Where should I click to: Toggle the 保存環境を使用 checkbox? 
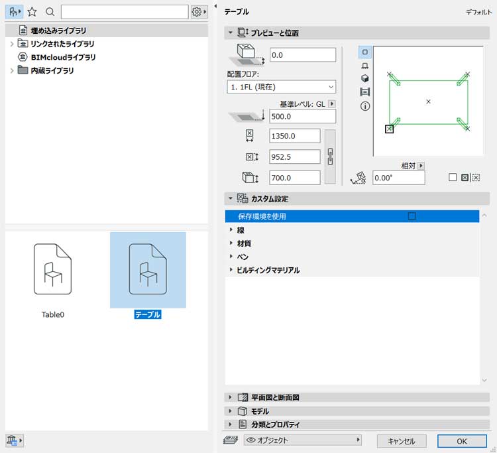[412, 216]
